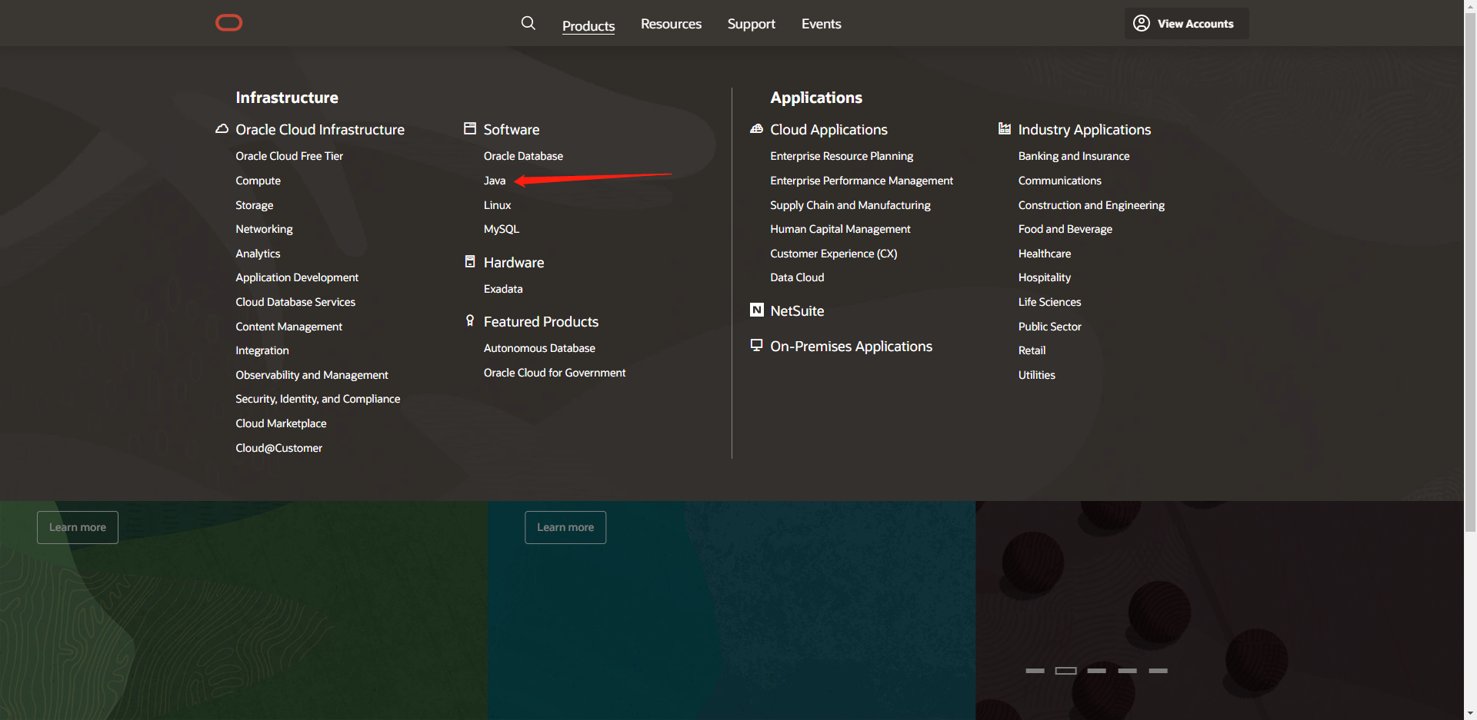Click the View Accounts button
Screen dimensions: 1477x720
(1187, 23)
